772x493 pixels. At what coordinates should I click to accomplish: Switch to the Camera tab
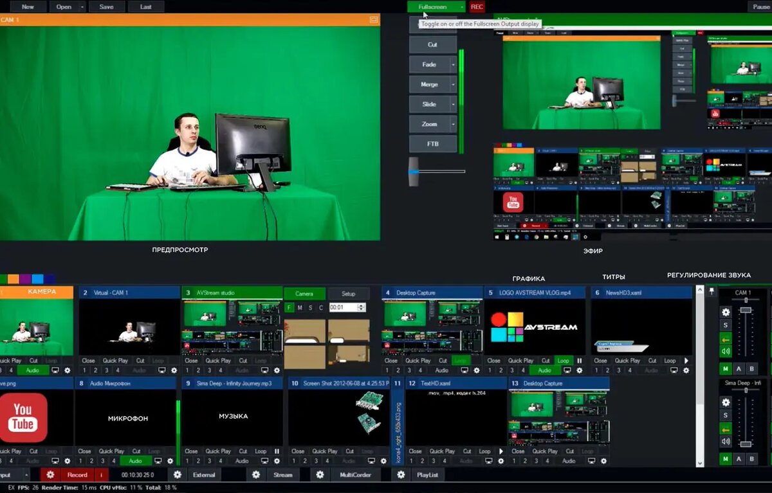point(304,294)
